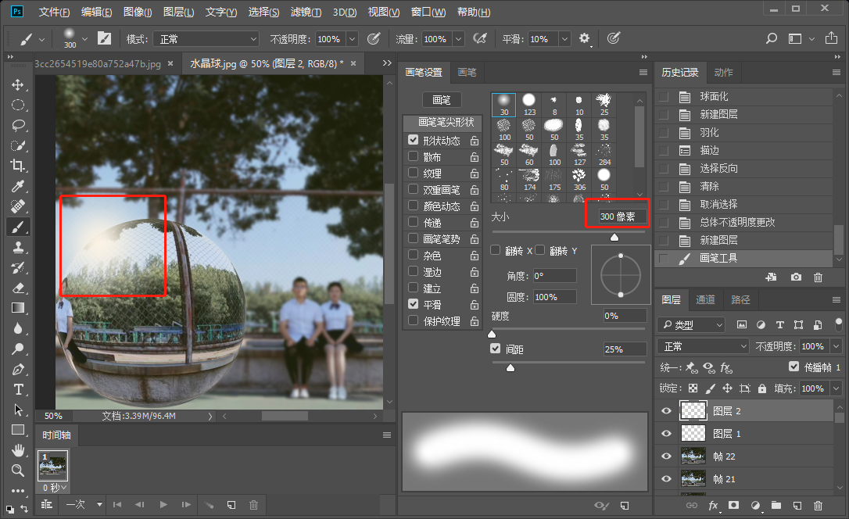The image size is (849, 519).
Task: Switch to 通道 tab
Action: coord(705,300)
